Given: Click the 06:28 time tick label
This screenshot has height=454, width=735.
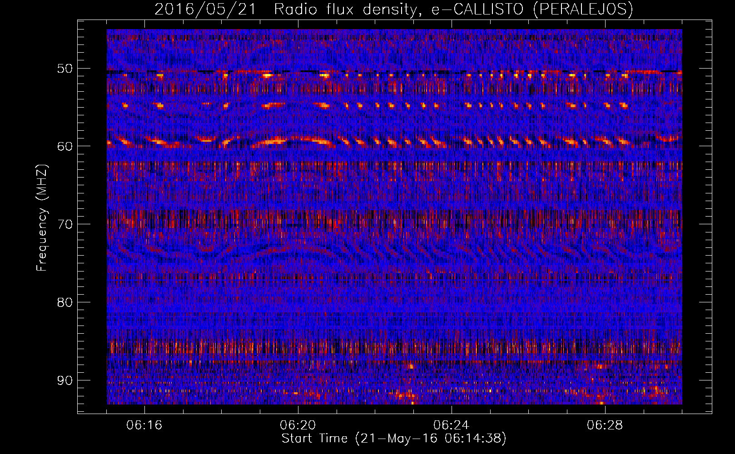Looking at the screenshot, I should [605, 425].
